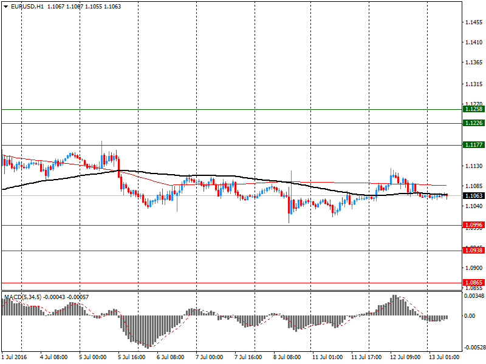Select the 8 Jul 08:00 time axis label
The width and height of the screenshot is (486, 364).
[x=287, y=357]
